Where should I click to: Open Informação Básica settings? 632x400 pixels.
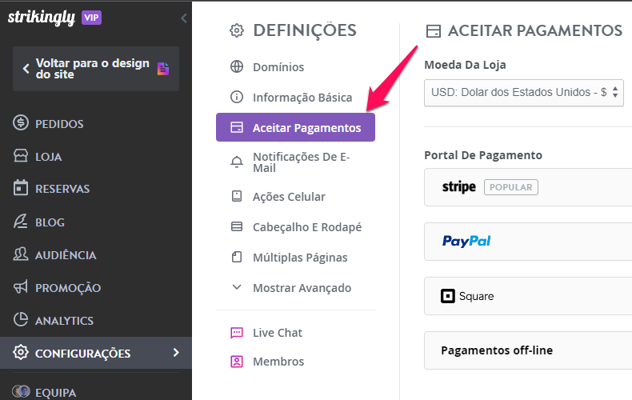[302, 98]
